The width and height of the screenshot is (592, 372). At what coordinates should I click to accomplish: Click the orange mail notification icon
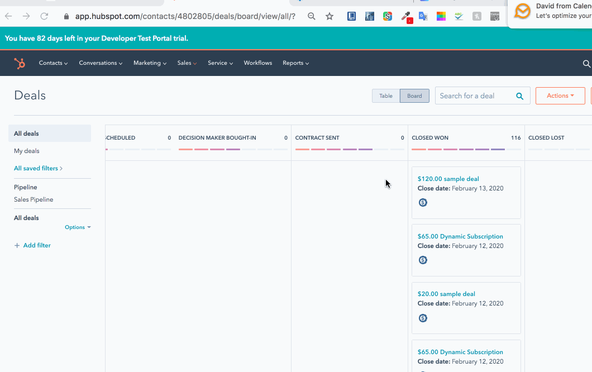tap(523, 11)
